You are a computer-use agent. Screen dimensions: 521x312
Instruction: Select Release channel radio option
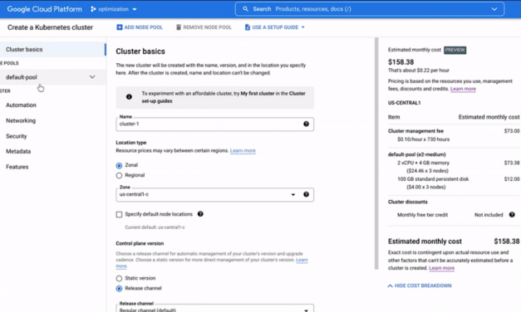(x=119, y=289)
